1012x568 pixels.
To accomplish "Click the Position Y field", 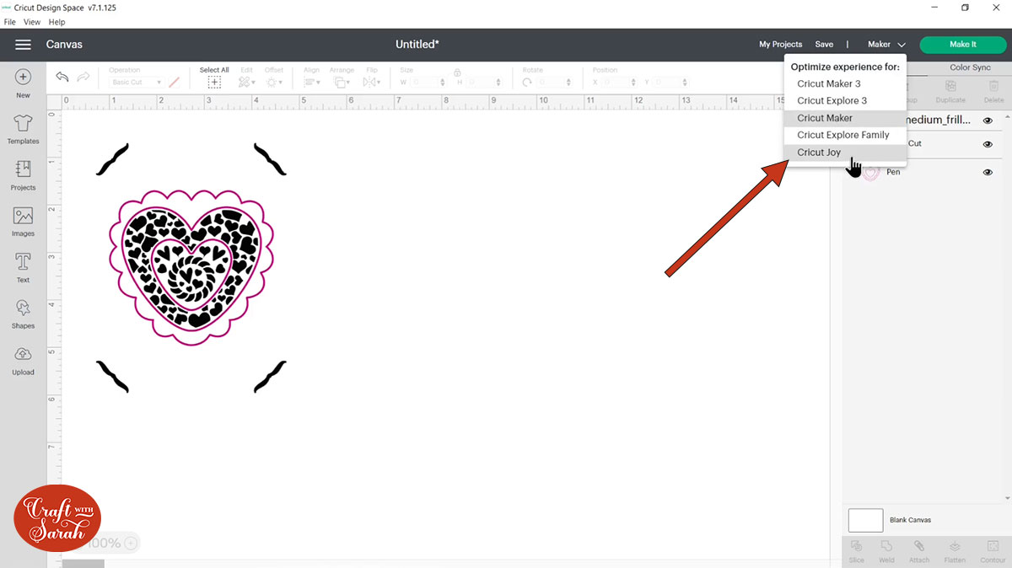I will [672, 83].
